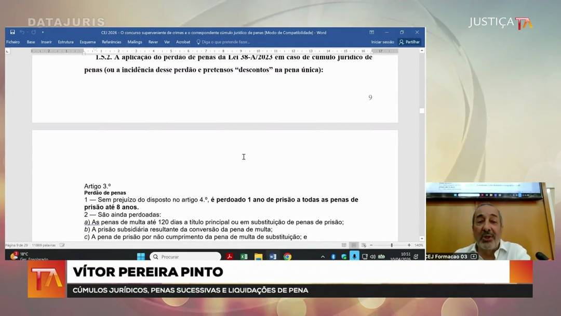Switch to Web Layout view
The image size is (561, 316).
[x=364, y=245]
